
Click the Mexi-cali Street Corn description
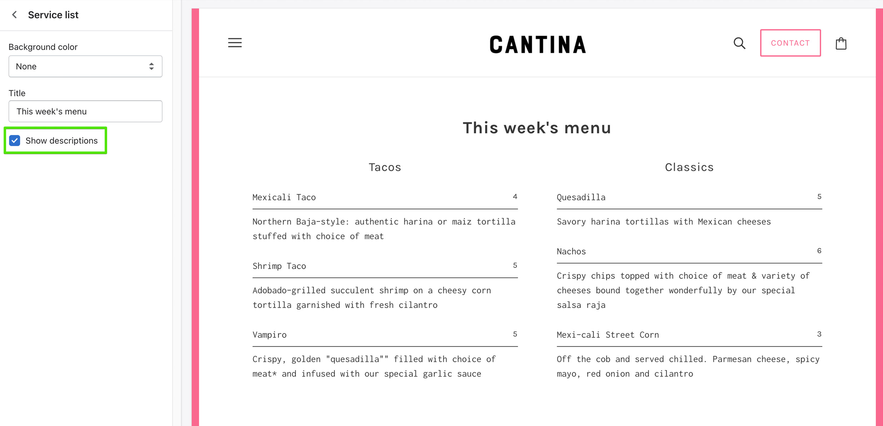[x=688, y=366]
